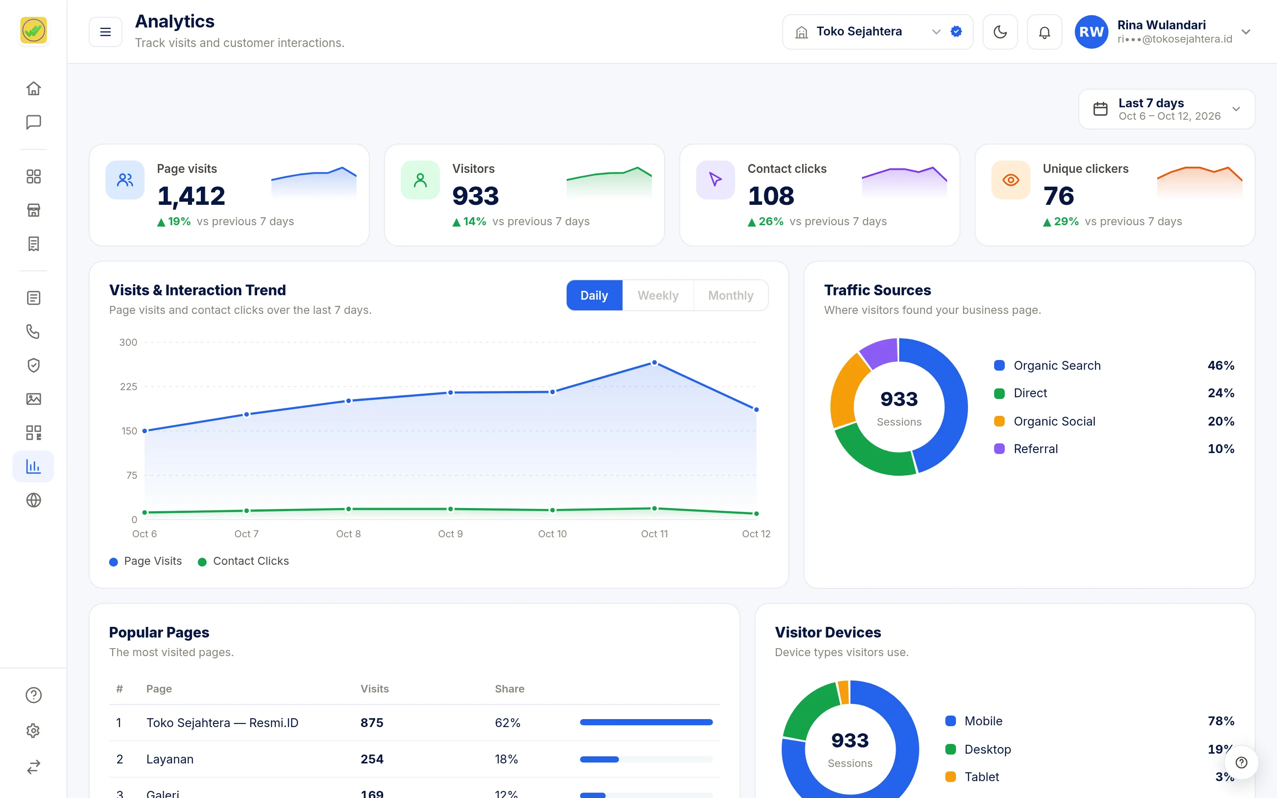Click the 'Layanan' page row
Screen dimensions: 1277x798
point(414,759)
